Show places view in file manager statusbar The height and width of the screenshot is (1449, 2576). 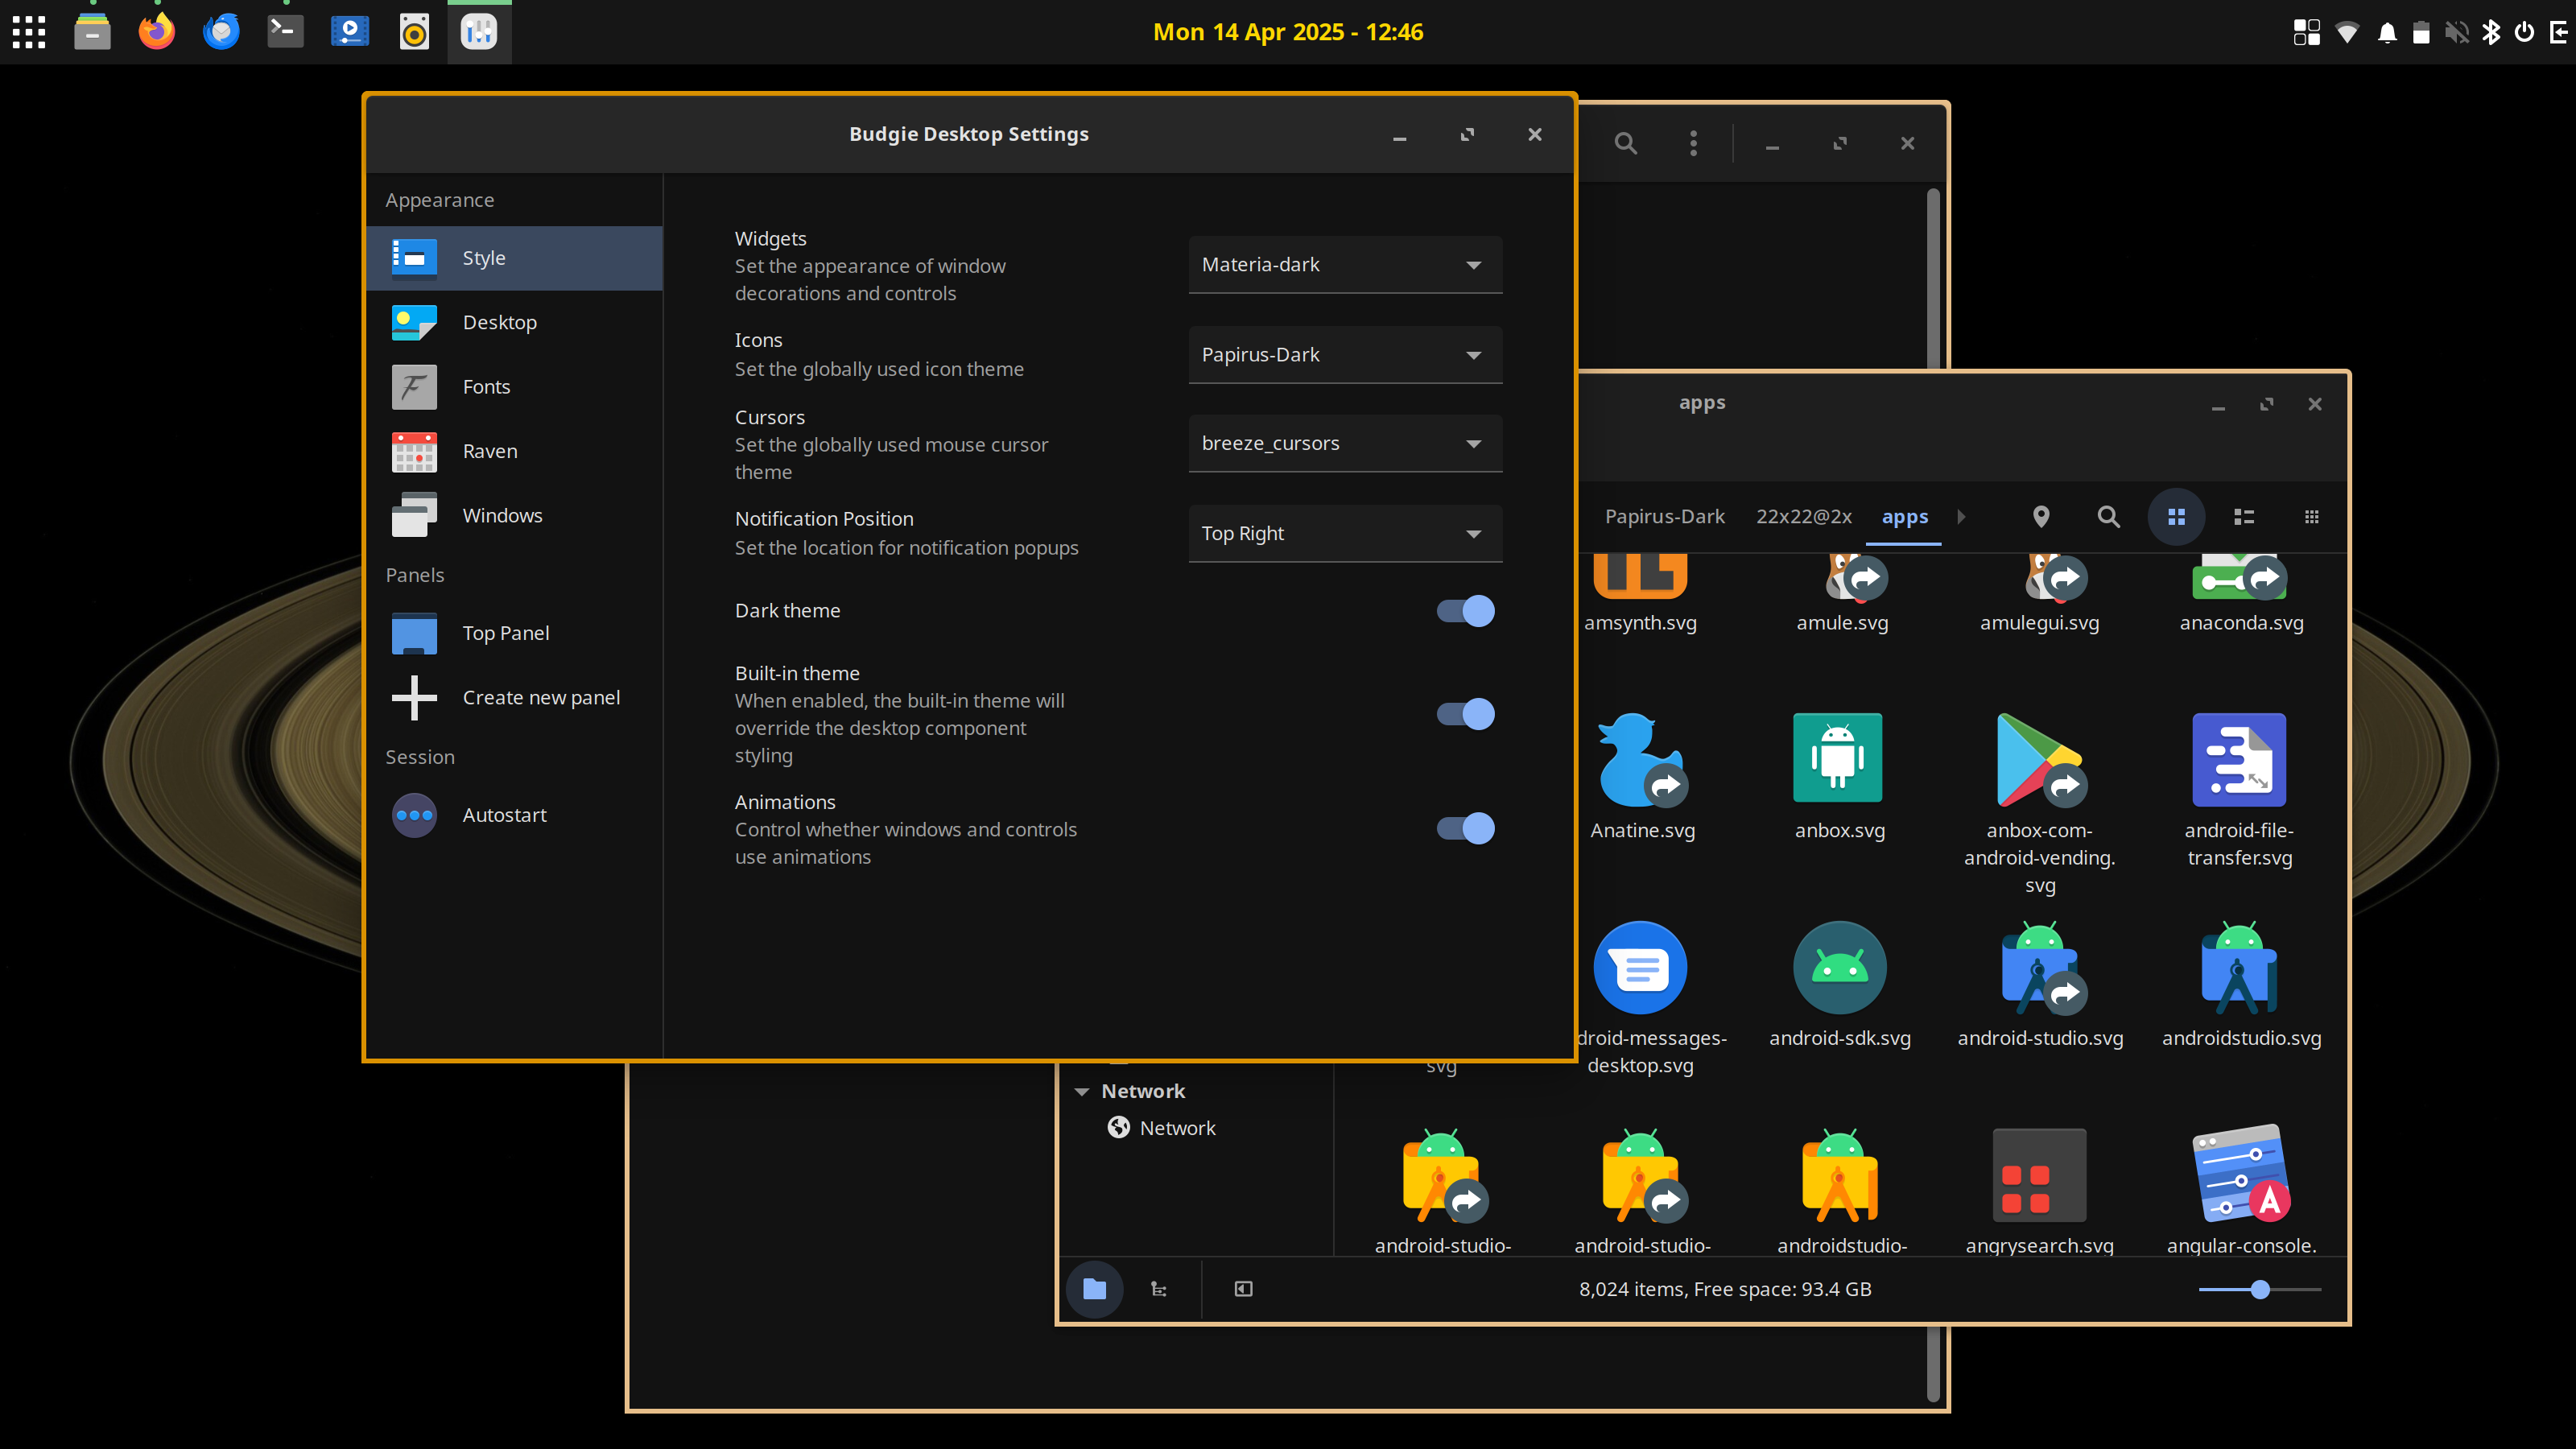(x=1094, y=1289)
